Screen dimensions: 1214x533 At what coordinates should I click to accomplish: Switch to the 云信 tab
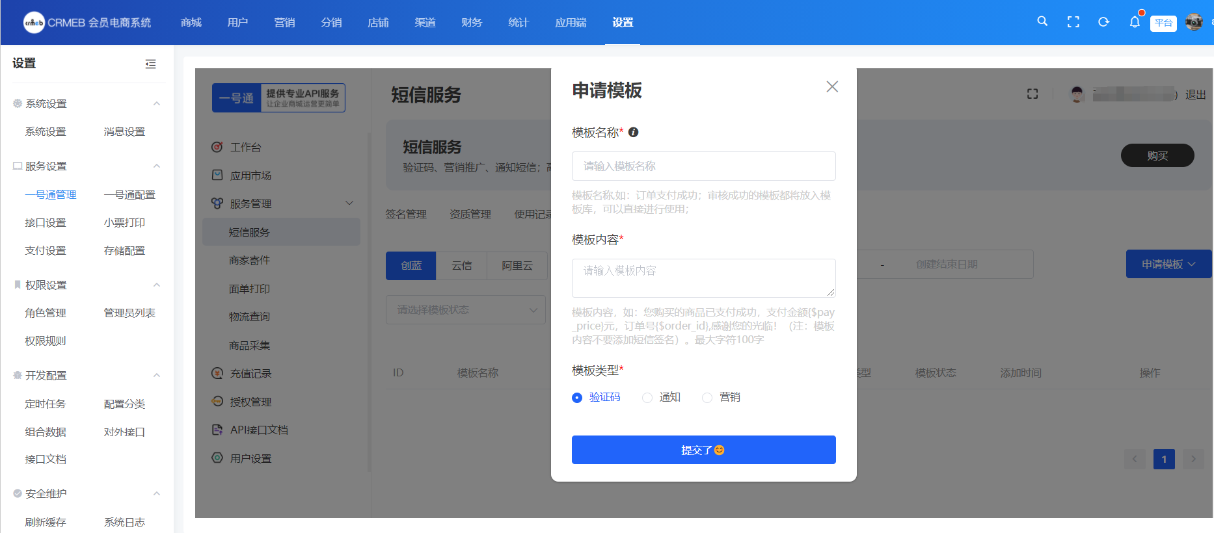461,266
